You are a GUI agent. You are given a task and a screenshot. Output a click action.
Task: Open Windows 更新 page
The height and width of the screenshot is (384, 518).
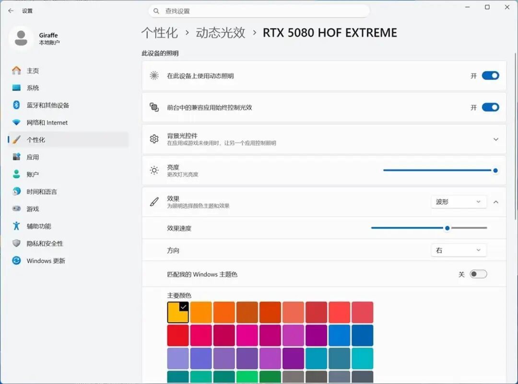coord(68,260)
